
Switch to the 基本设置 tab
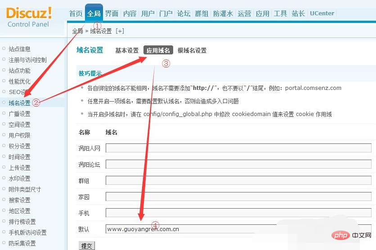(x=127, y=50)
